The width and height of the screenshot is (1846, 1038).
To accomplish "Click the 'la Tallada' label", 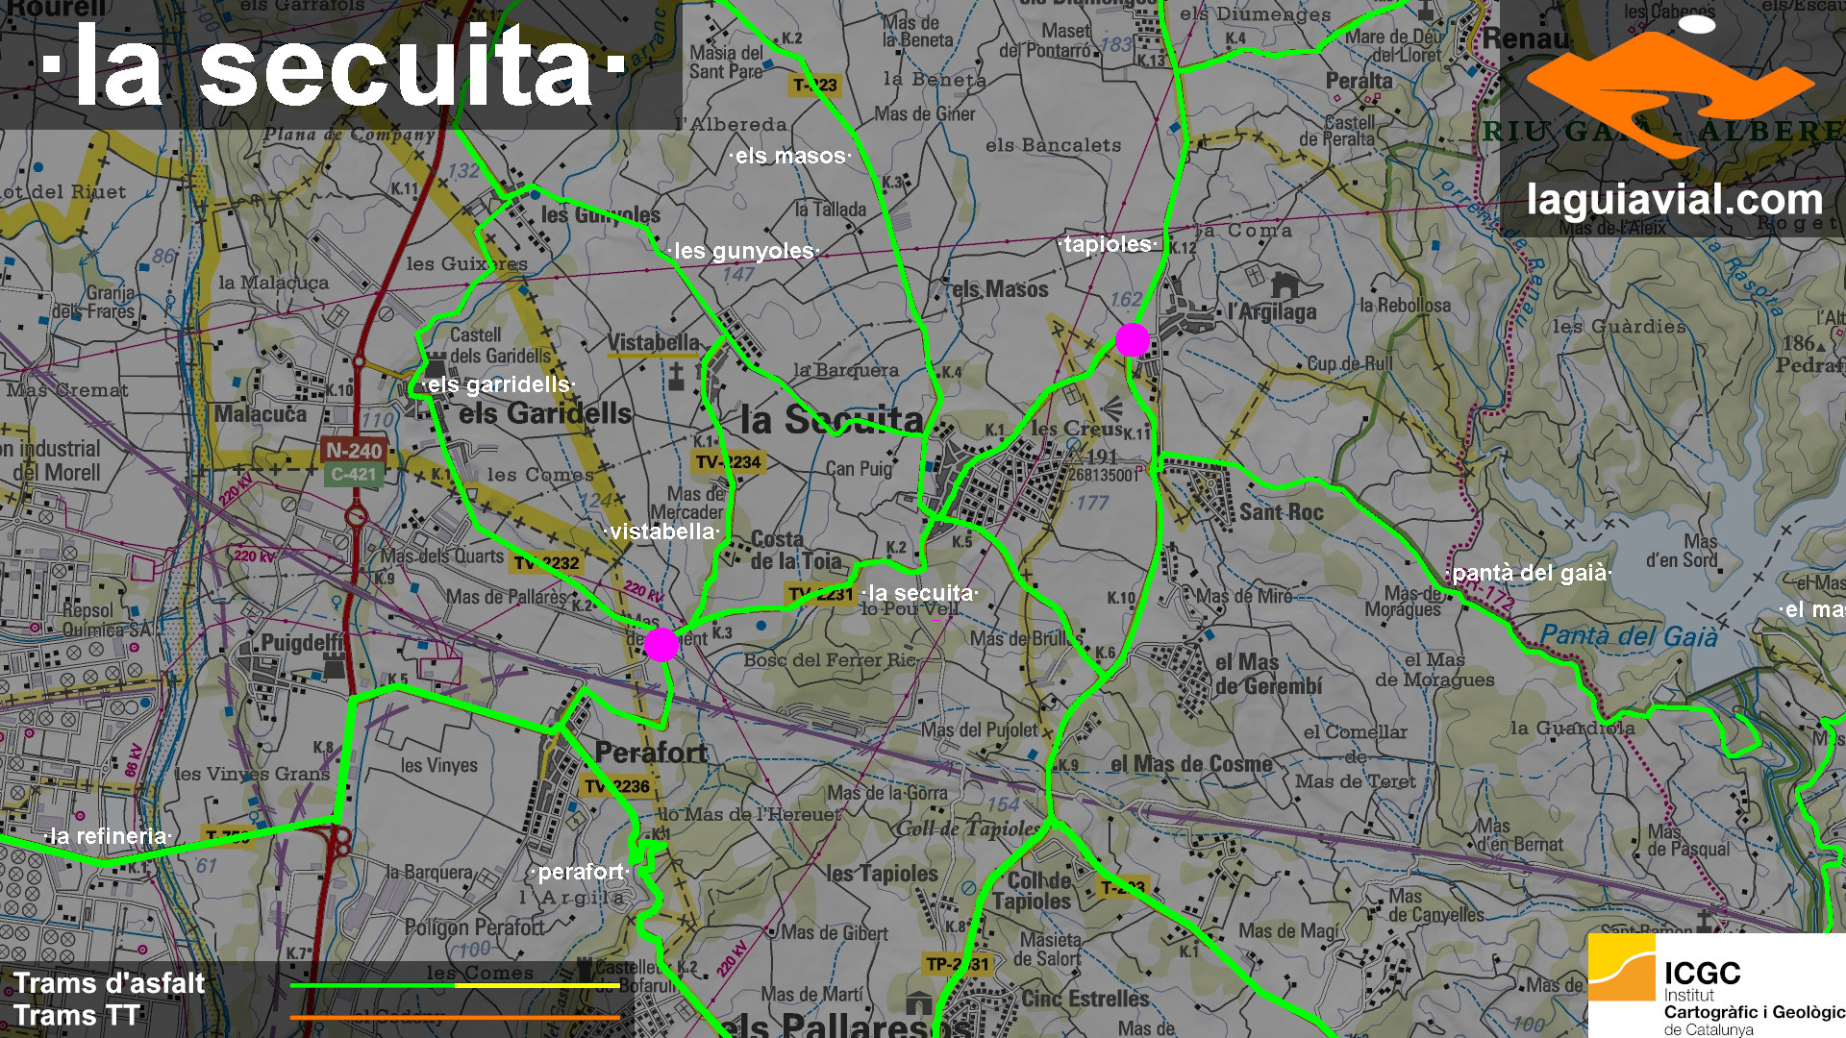I will [830, 210].
